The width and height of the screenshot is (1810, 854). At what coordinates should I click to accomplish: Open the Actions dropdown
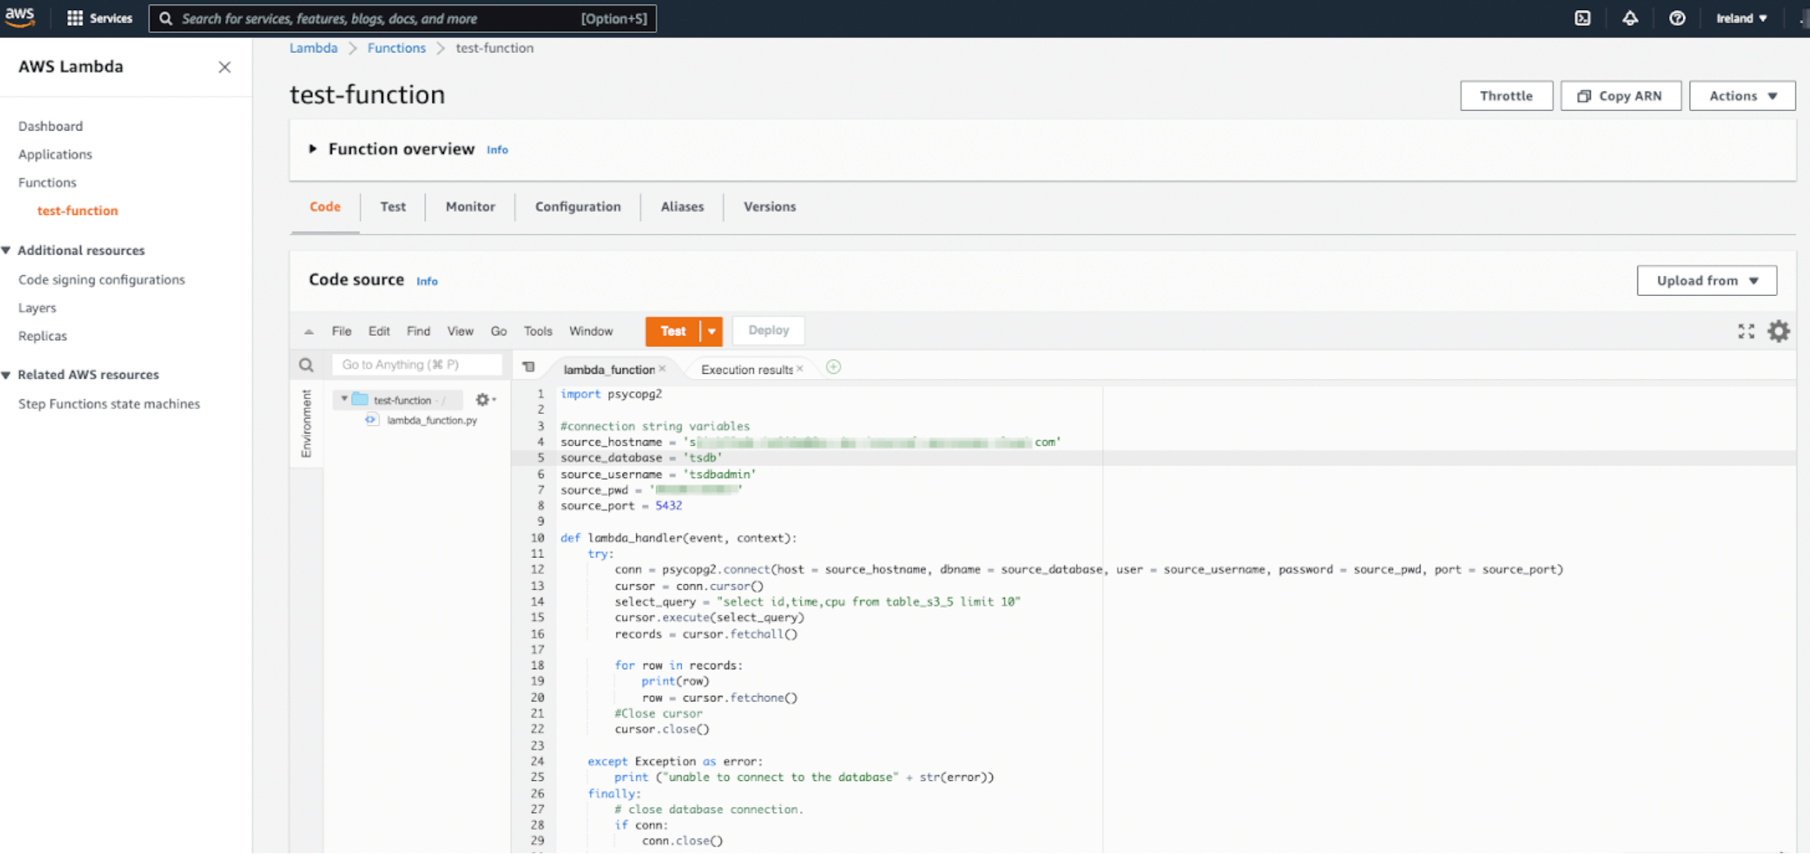coord(1741,95)
